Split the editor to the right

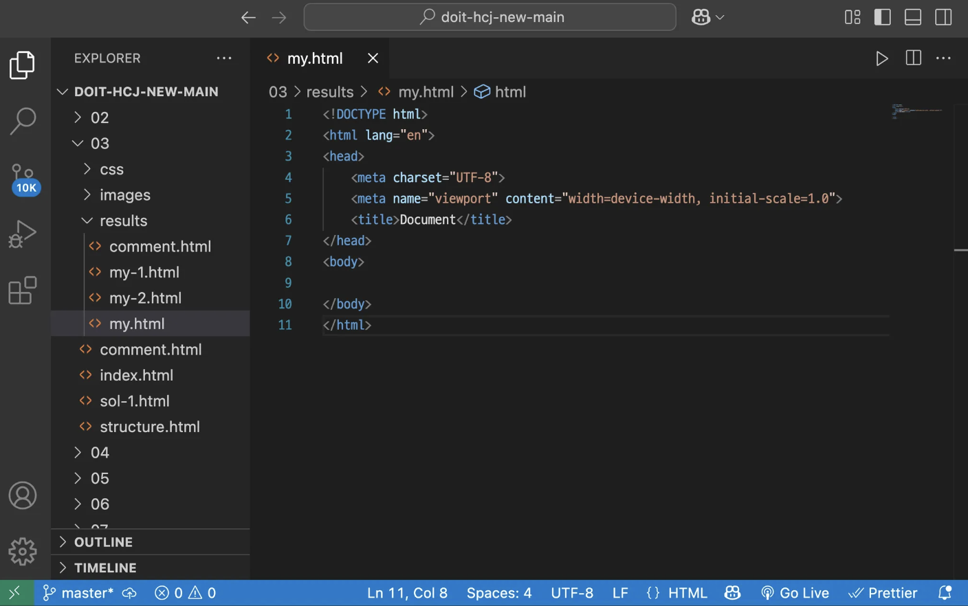point(914,58)
